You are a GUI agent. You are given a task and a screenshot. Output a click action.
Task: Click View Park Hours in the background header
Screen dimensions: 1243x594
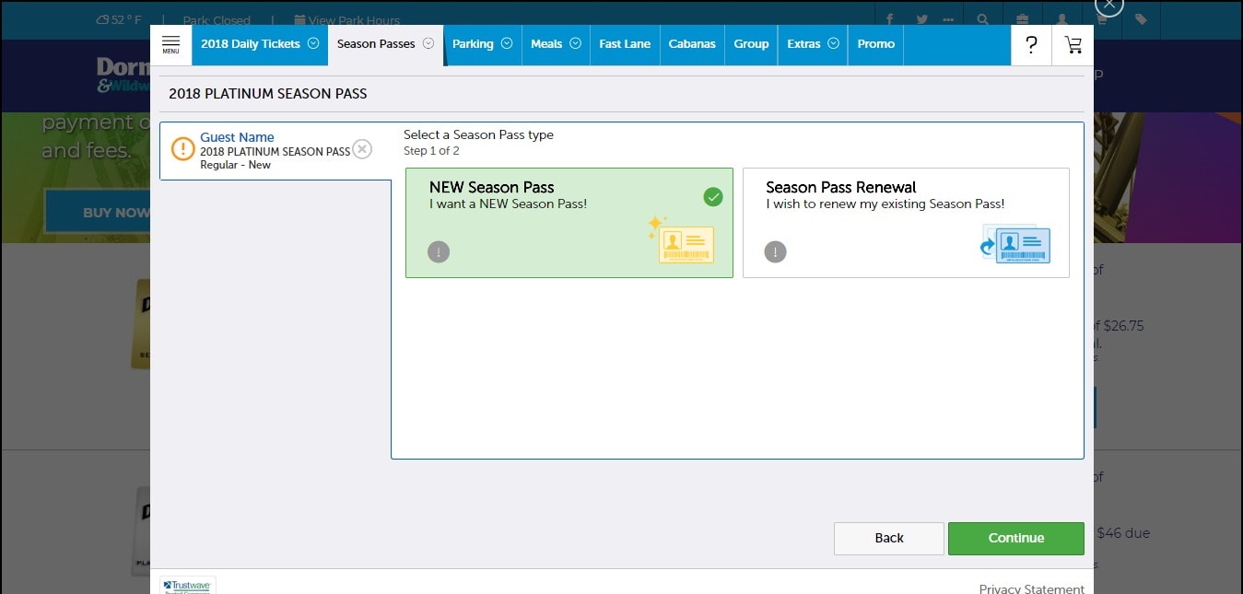coord(346,20)
